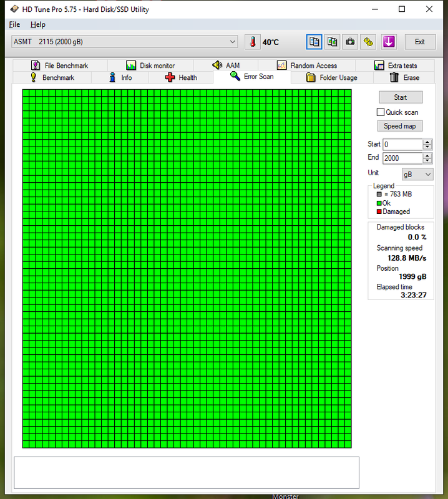The width and height of the screenshot is (448, 499).
Task: Click the Random Access graph icon
Action: click(x=281, y=65)
